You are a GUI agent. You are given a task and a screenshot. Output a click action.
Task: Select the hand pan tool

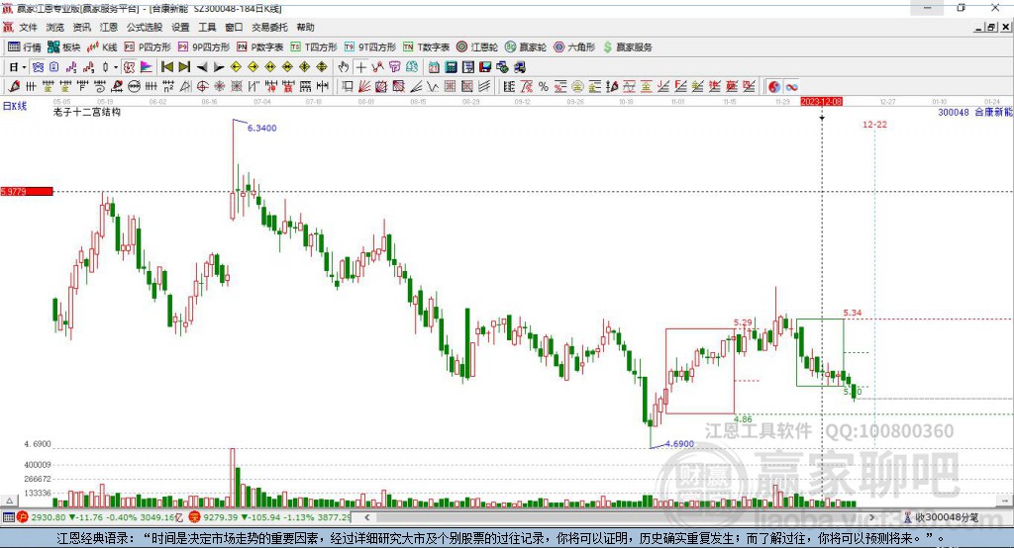[x=344, y=67]
